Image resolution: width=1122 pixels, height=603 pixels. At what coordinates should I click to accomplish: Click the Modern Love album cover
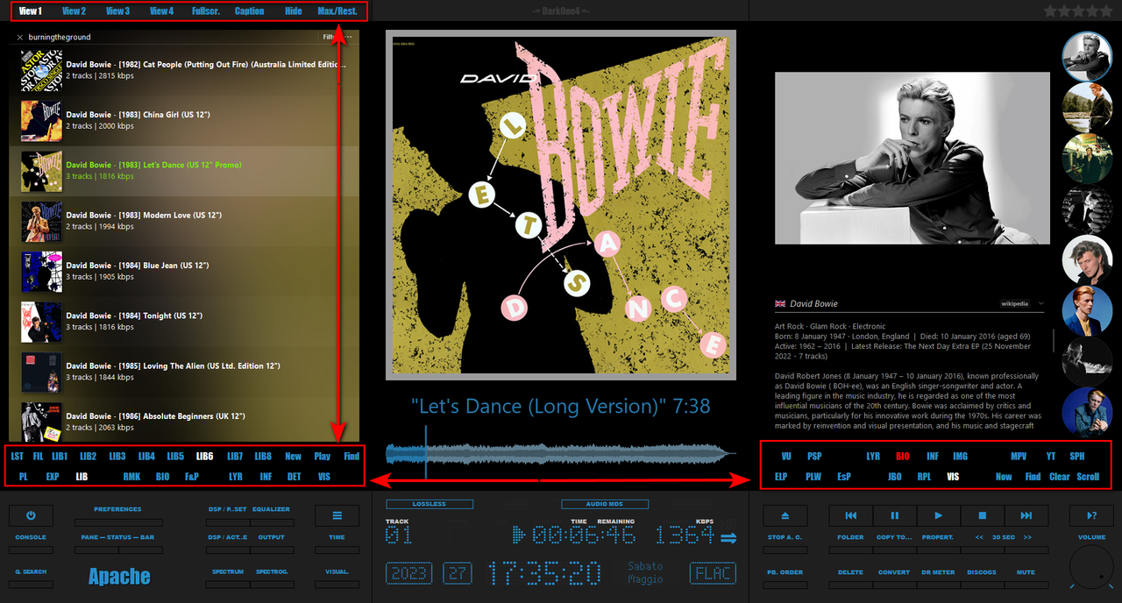coord(41,221)
